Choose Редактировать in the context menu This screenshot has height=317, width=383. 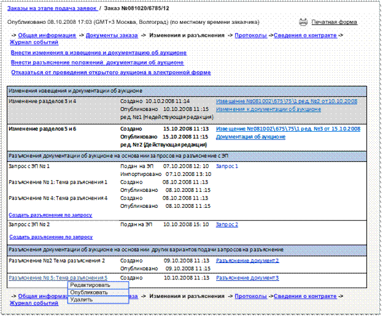coord(98,285)
